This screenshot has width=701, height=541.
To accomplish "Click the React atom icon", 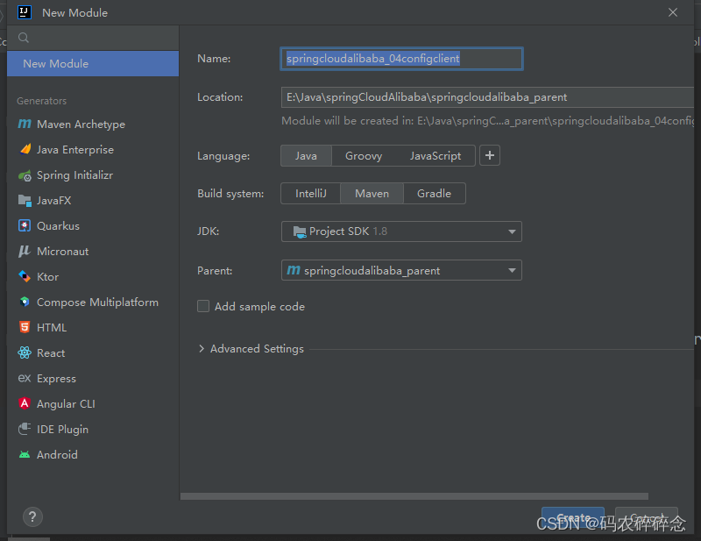I will click(25, 352).
